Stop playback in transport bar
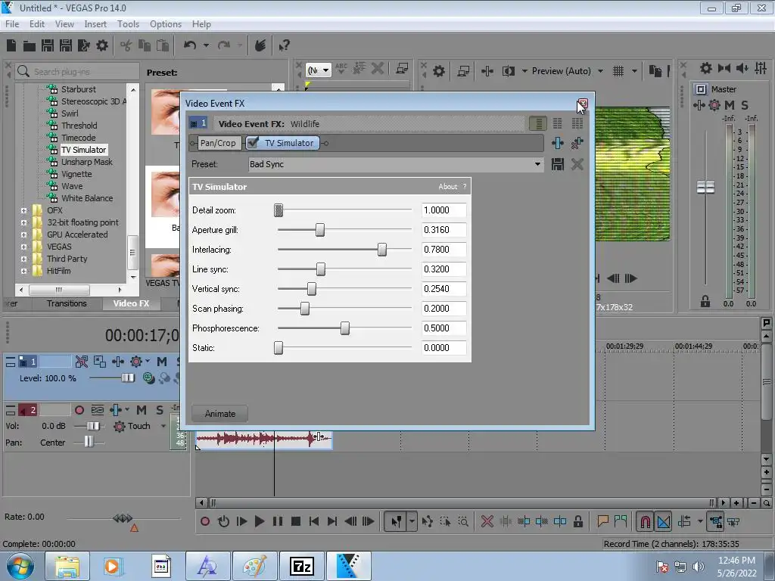 point(296,521)
